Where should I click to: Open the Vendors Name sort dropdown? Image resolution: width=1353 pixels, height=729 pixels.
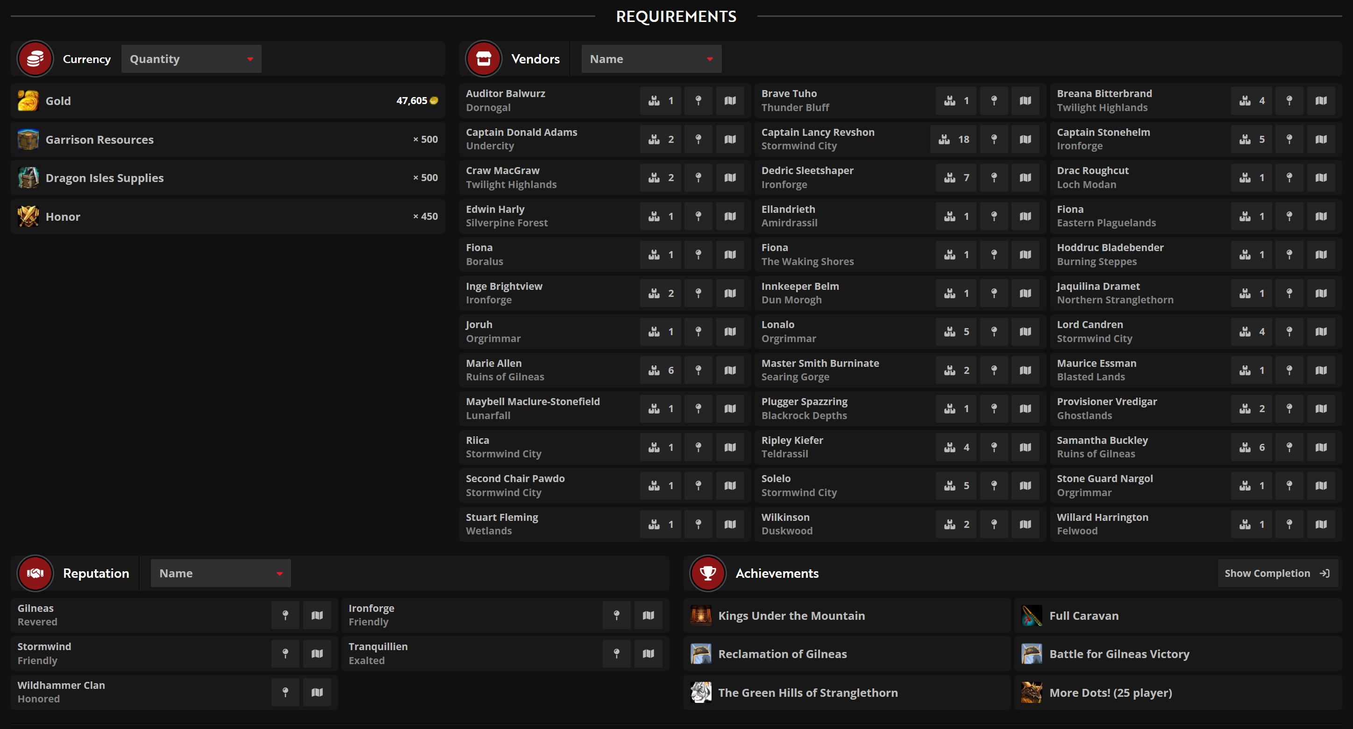click(x=651, y=59)
